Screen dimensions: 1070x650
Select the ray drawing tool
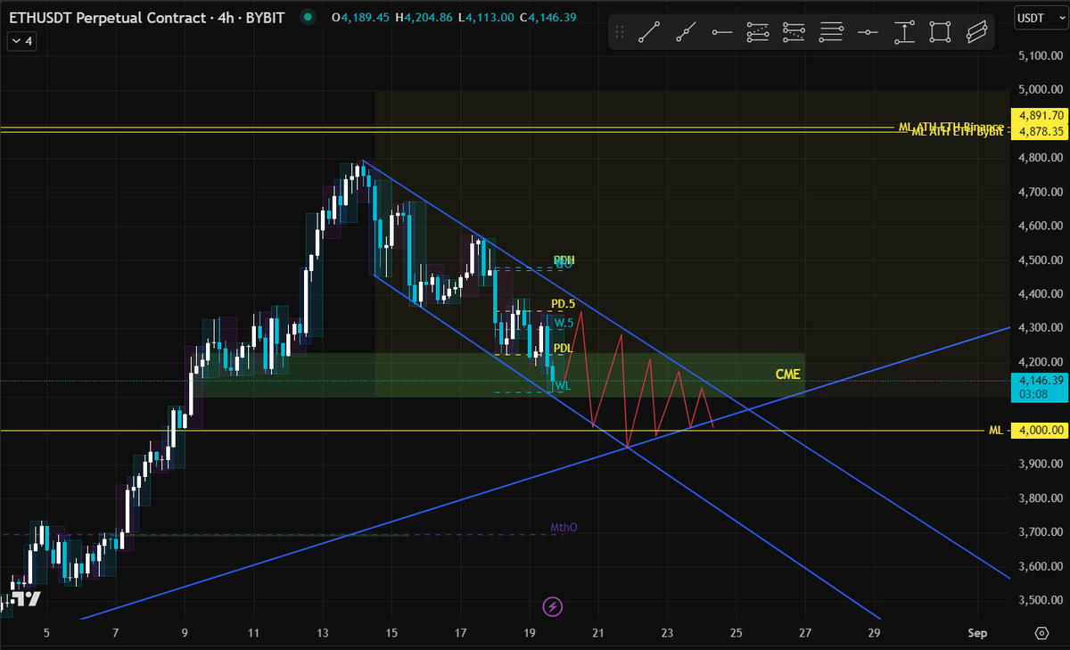[686, 33]
